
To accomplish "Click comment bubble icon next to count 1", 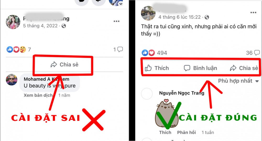I will point(120,49).
